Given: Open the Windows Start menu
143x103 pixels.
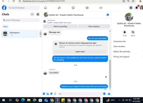Looking at the screenshot, I should point(3,100).
